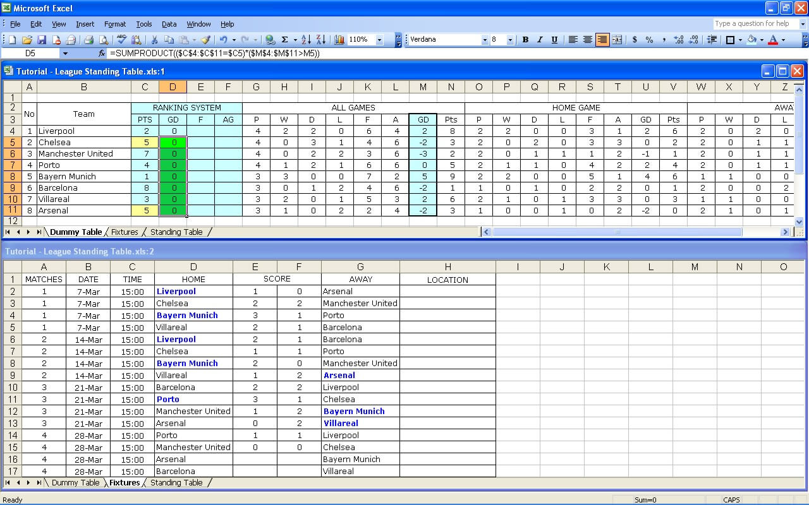Toggle Align Left
This screenshot has height=505, width=809.
click(x=573, y=40)
